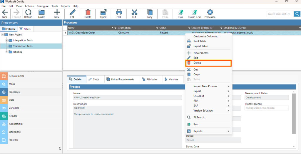Click the search magnifier button
Screen dimensions: 301x154
(x=297, y=14)
